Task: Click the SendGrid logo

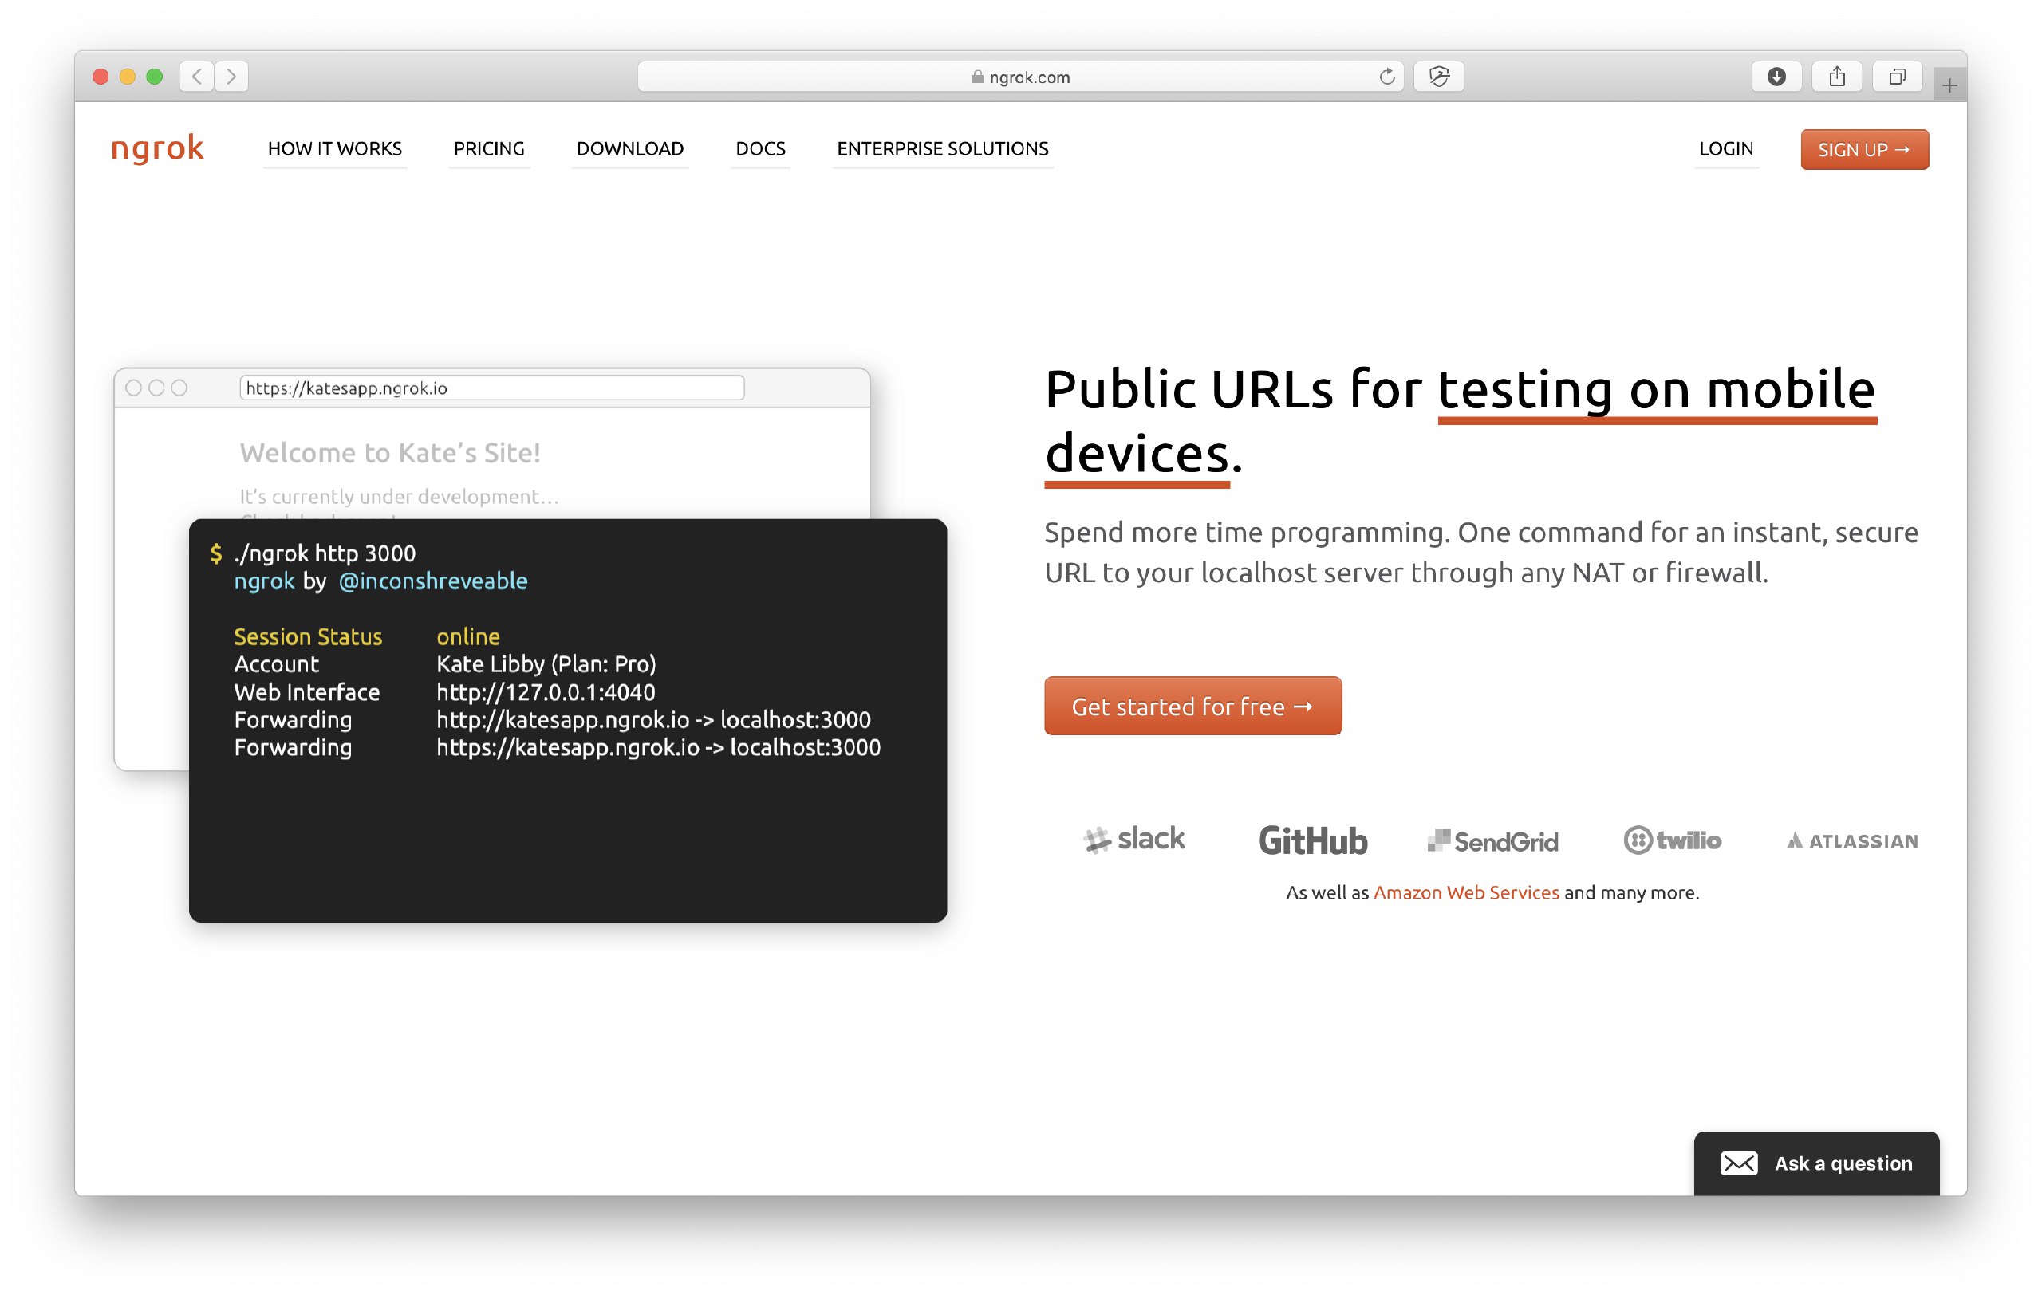Action: pos(1492,841)
